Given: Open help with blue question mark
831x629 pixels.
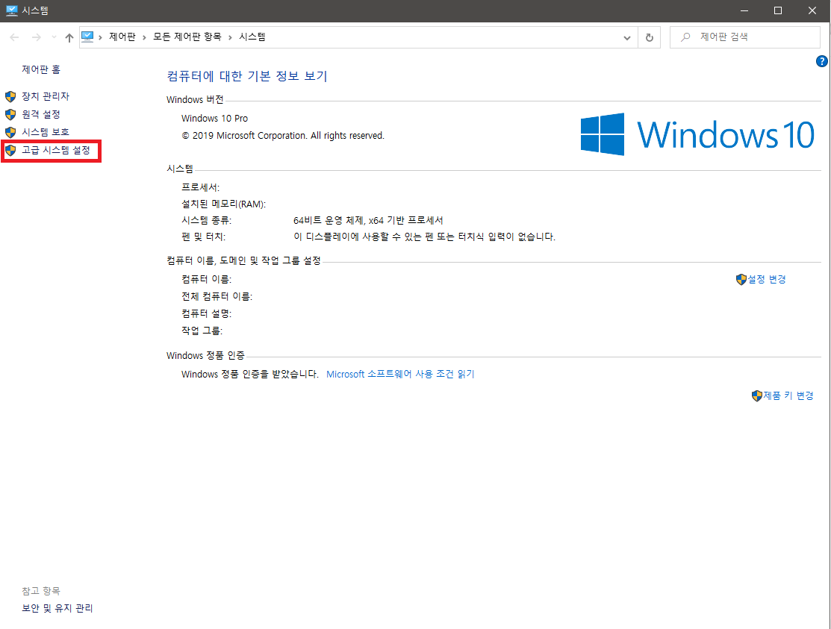Looking at the screenshot, I should tap(821, 61).
